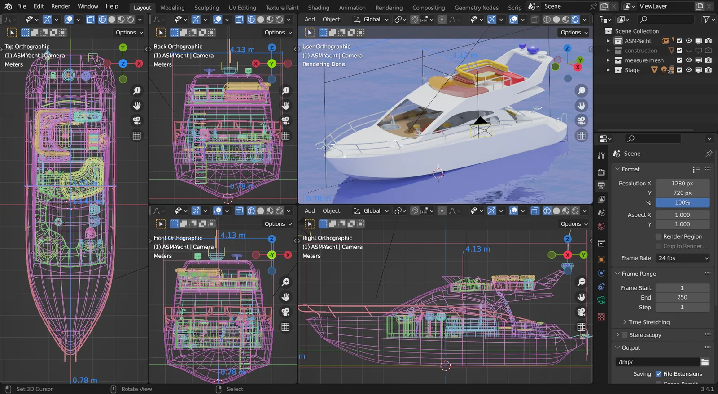Image resolution: width=718 pixels, height=394 pixels.
Task: Open the Physics properties tab icon
Action: (x=601, y=273)
